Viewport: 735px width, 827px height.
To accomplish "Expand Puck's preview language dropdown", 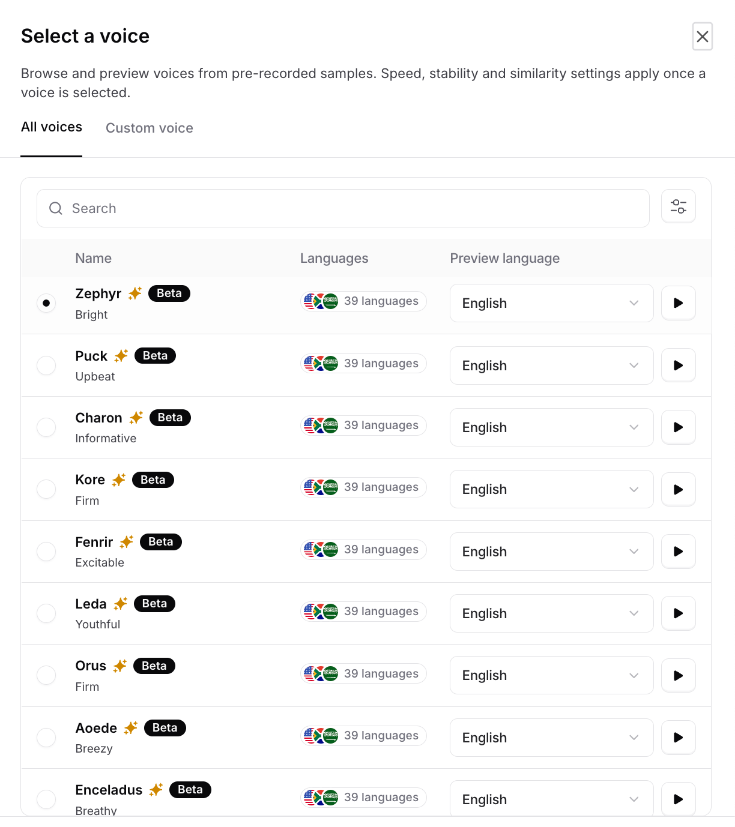I will (x=551, y=365).
